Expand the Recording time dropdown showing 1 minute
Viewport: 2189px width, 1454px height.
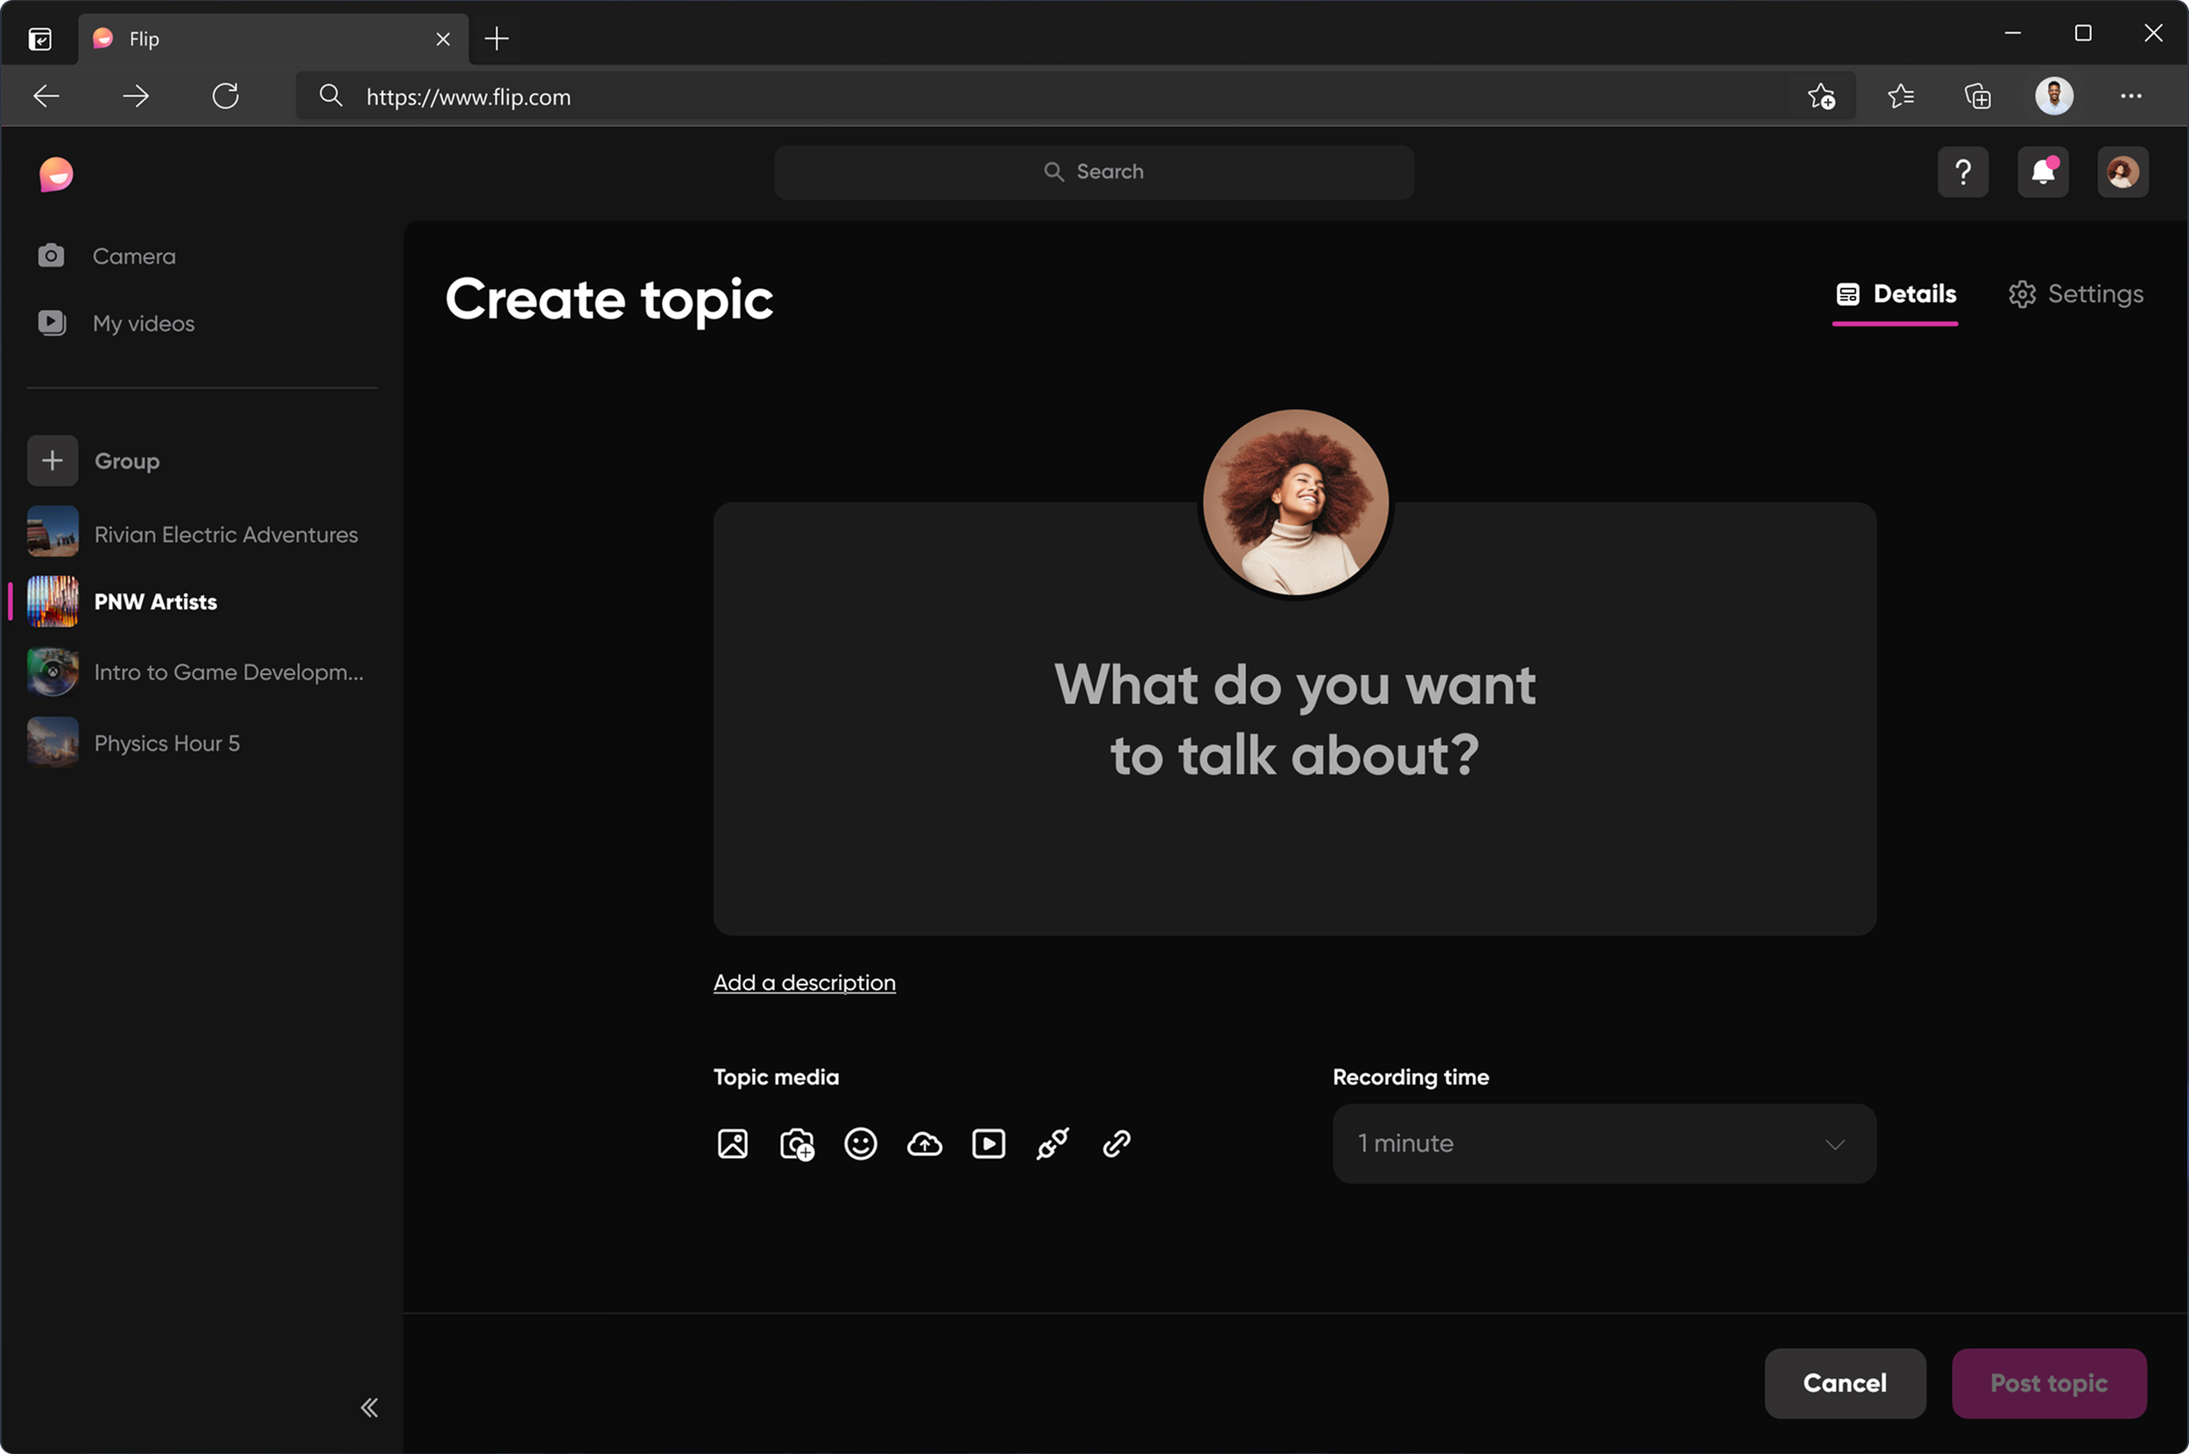1601,1143
